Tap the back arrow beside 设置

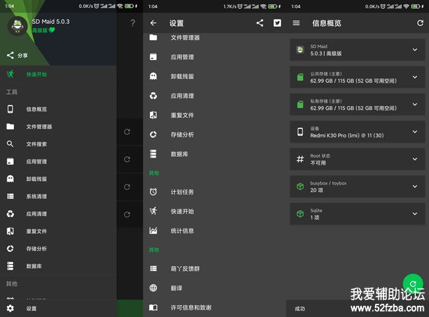(x=153, y=23)
